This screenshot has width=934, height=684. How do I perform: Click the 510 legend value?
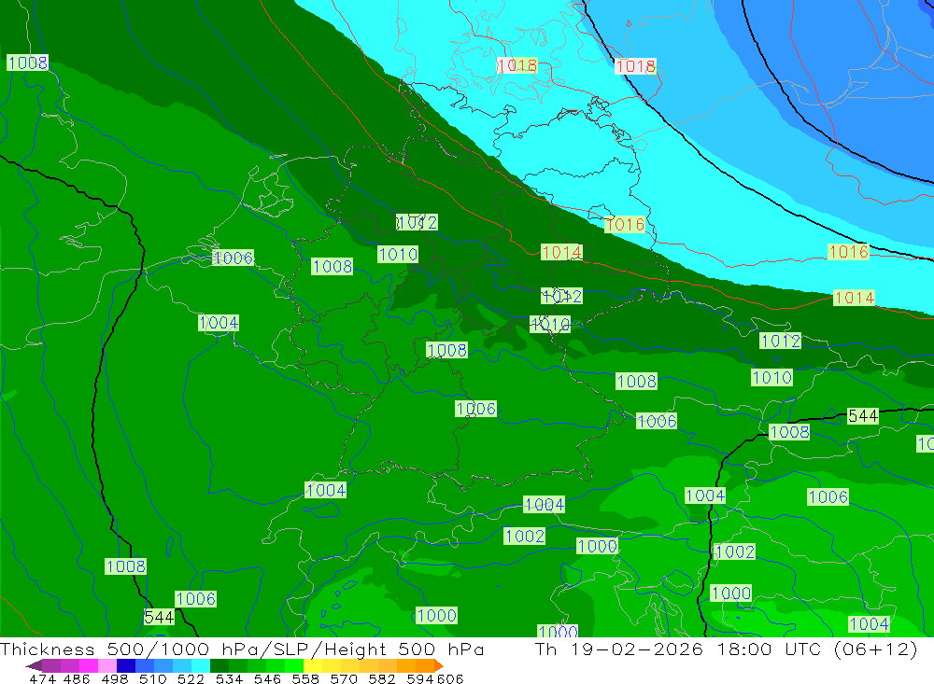click(152, 678)
